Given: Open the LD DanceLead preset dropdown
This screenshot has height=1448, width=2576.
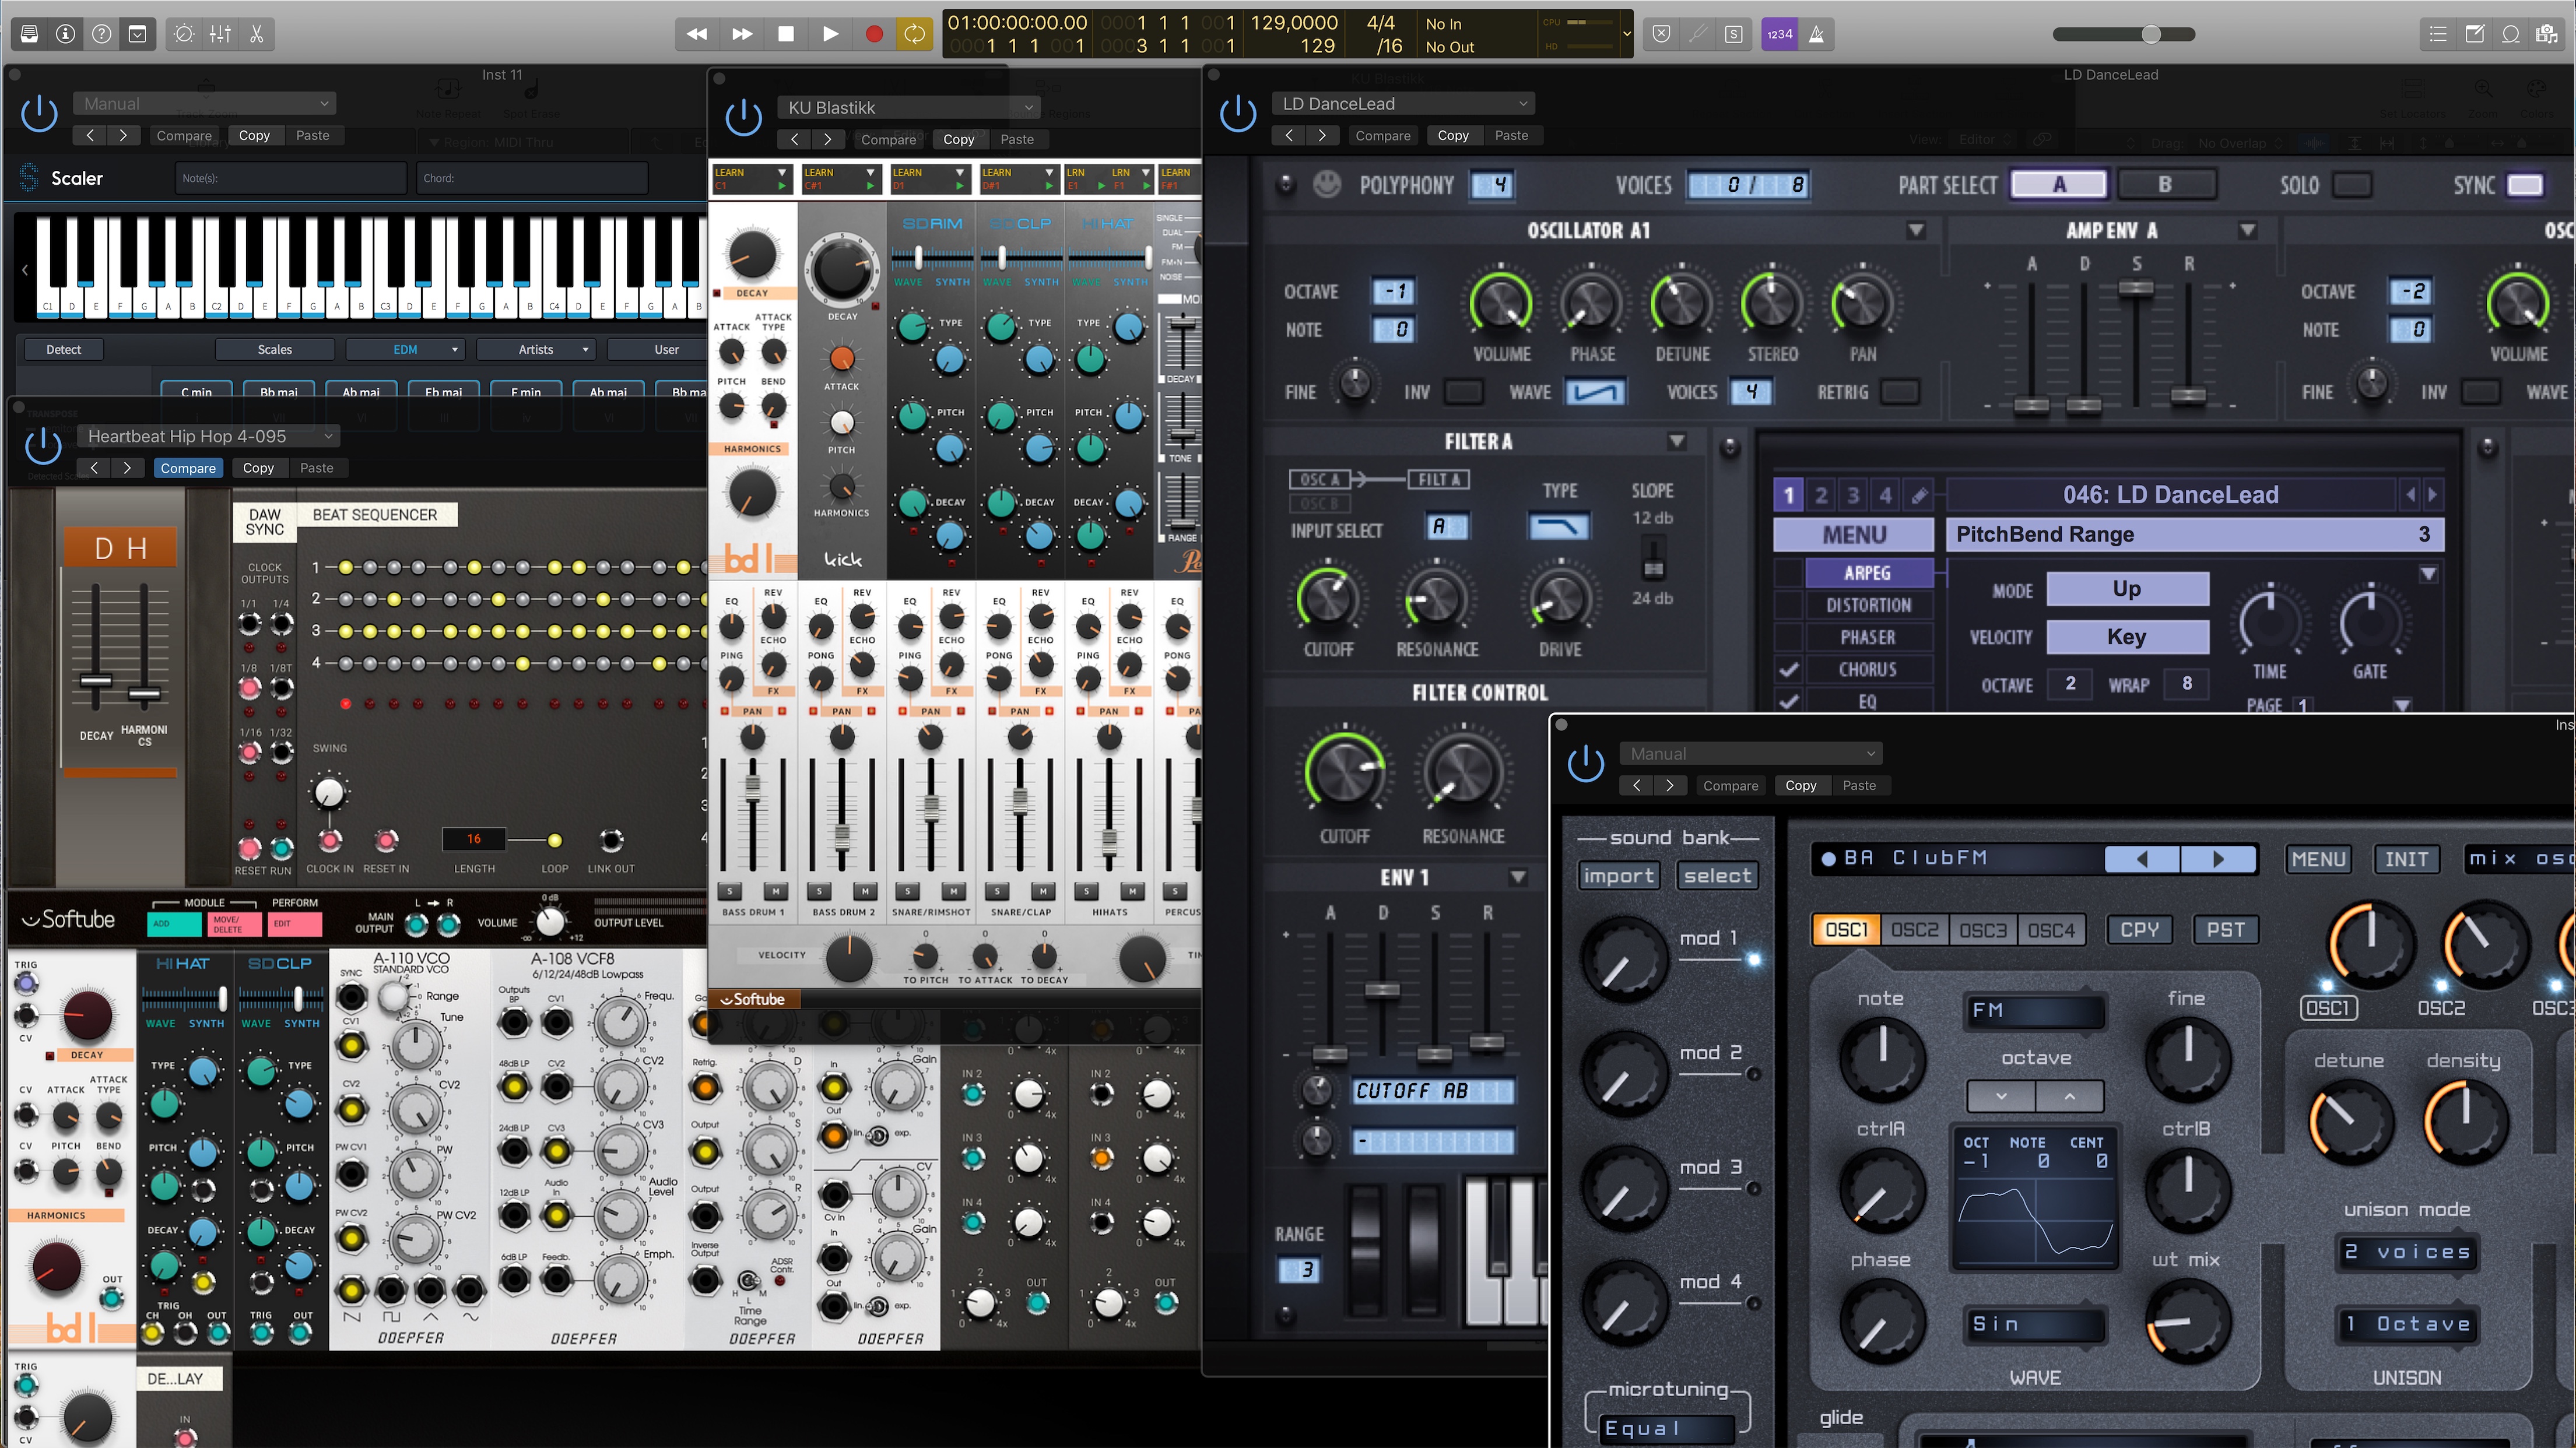Looking at the screenshot, I should coord(1403,104).
